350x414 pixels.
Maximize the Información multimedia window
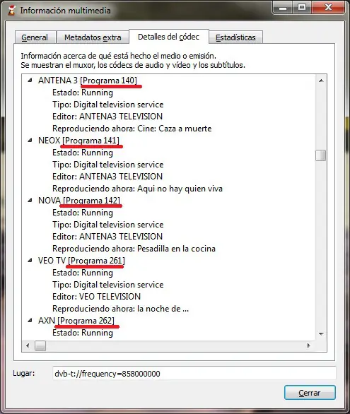[x=302, y=7]
